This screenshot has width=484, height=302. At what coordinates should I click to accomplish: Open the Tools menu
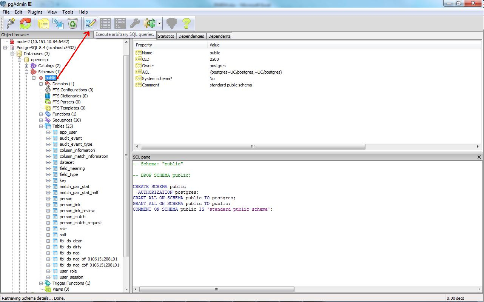coord(68,12)
